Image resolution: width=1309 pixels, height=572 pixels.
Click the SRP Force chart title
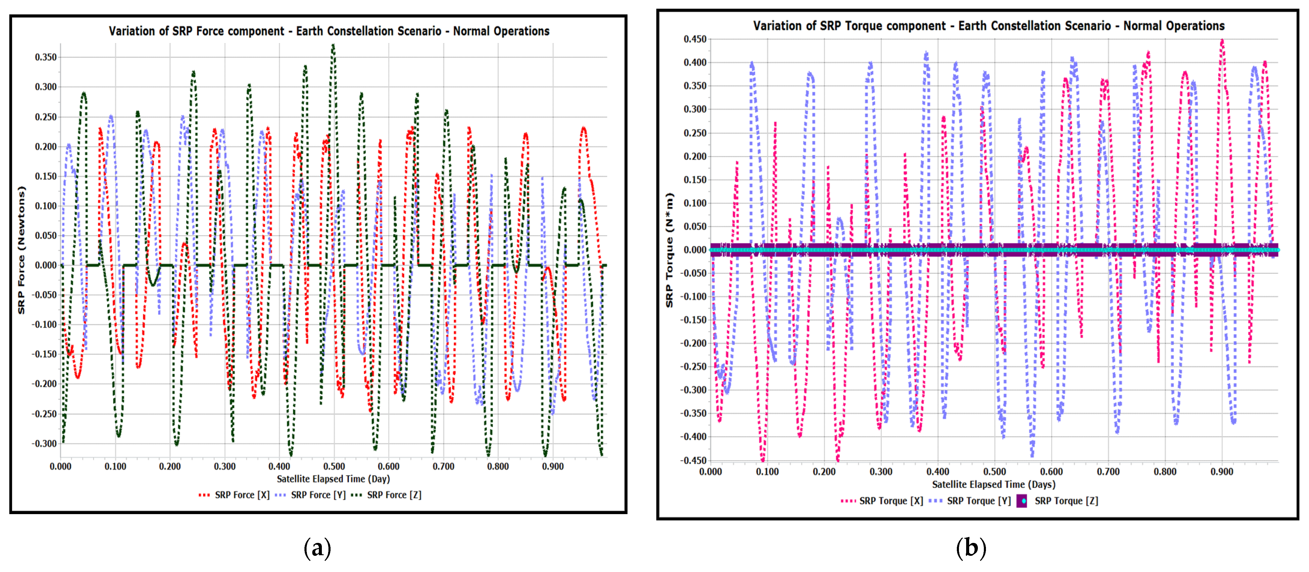[x=329, y=31]
